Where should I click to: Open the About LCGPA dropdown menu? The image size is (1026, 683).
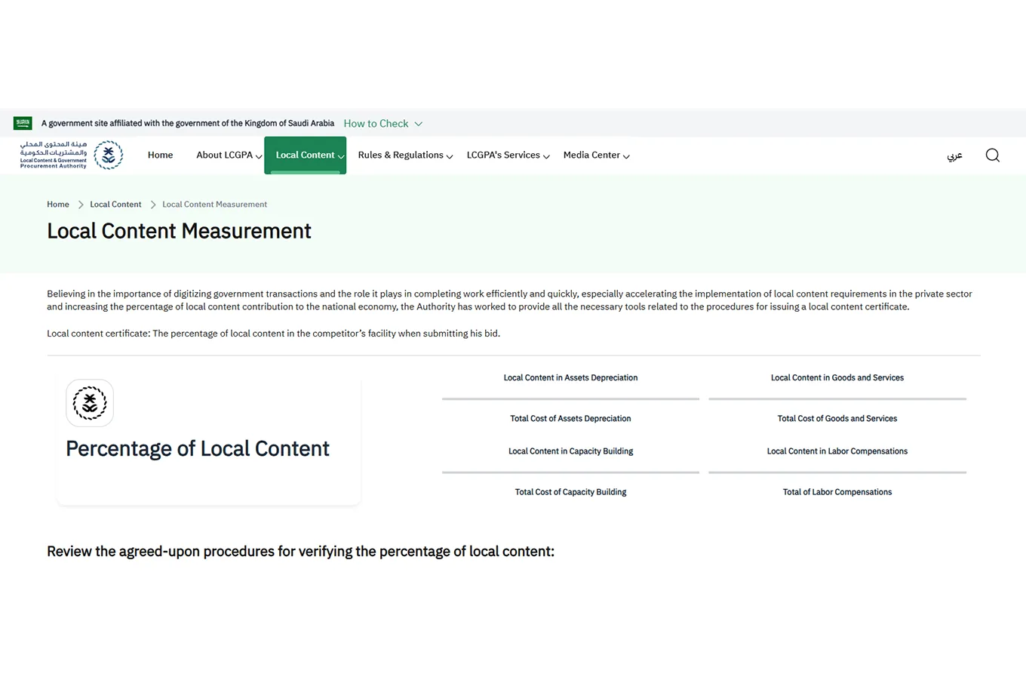point(229,155)
